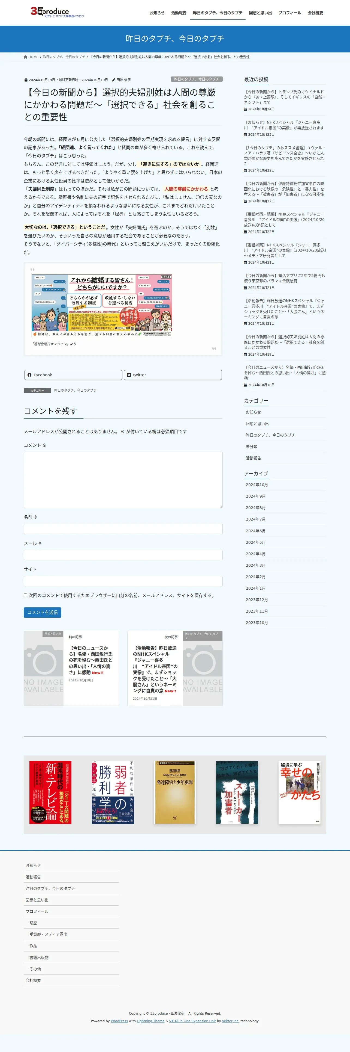This screenshot has height=1052, width=350.
Task: Open recent post about 伊藤詩織氏性加害事件
Action: (284, 189)
